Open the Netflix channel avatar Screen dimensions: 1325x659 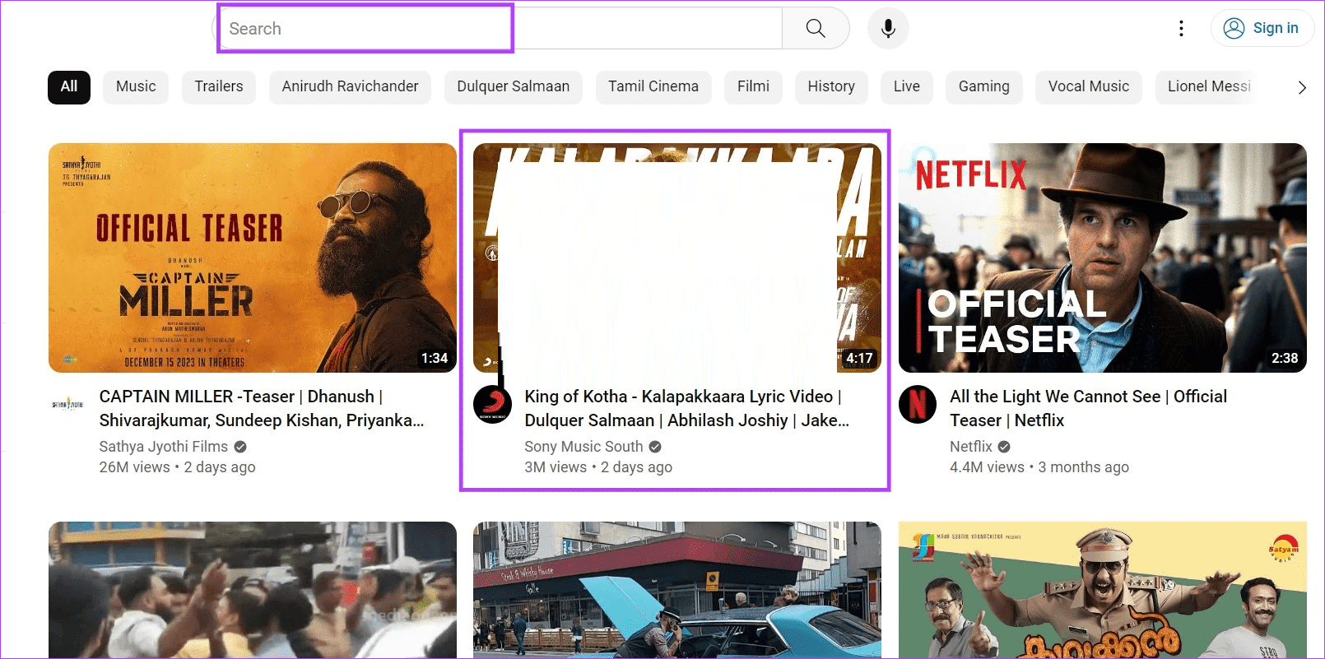tap(918, 405)
